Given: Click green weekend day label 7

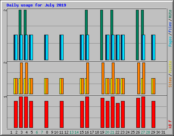Looking at the screenshot, I should click(42, 132).
